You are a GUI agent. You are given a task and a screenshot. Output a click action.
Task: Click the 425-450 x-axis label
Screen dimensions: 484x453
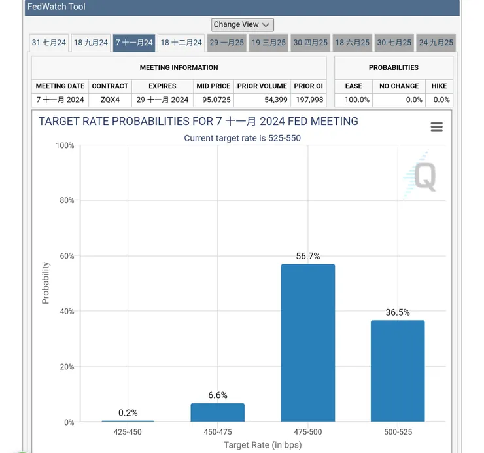(128, 432)
